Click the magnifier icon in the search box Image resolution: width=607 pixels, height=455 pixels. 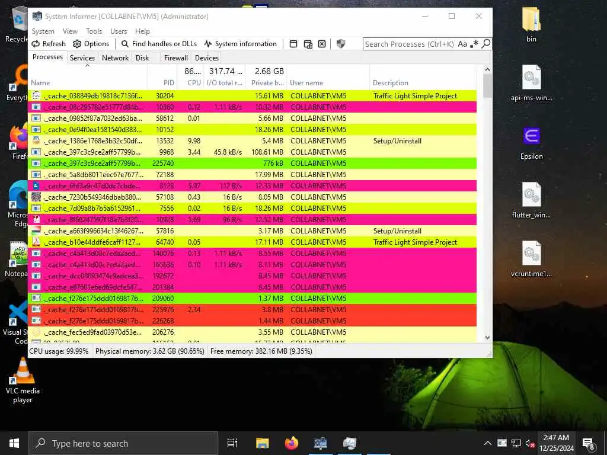(486, 44)
